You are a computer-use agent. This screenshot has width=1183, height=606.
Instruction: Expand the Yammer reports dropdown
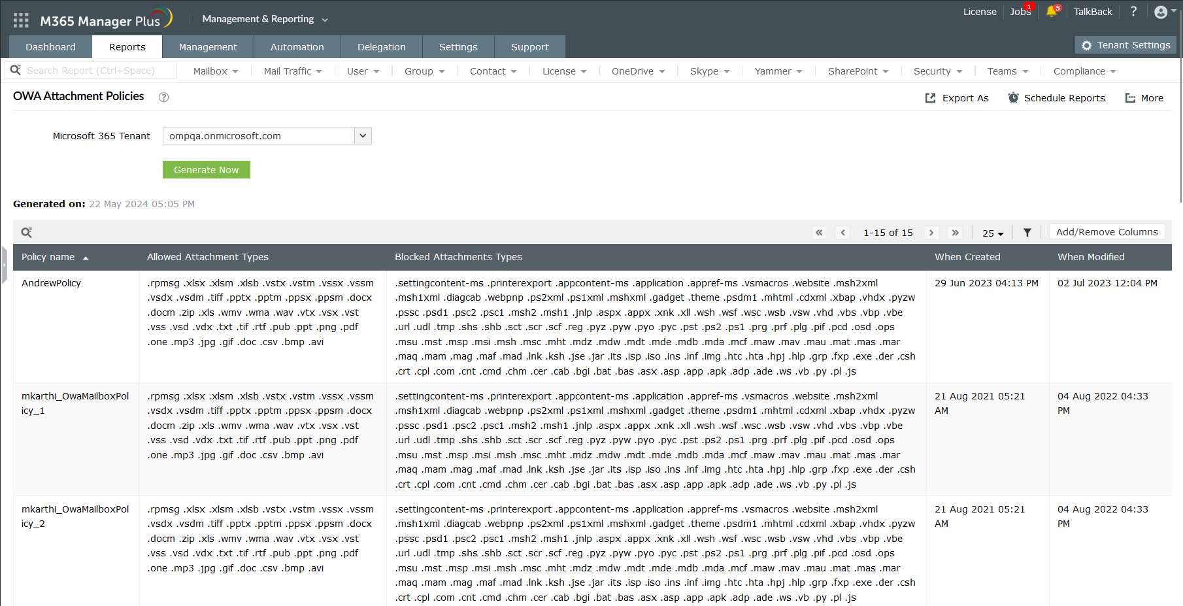tap(778, 71)
